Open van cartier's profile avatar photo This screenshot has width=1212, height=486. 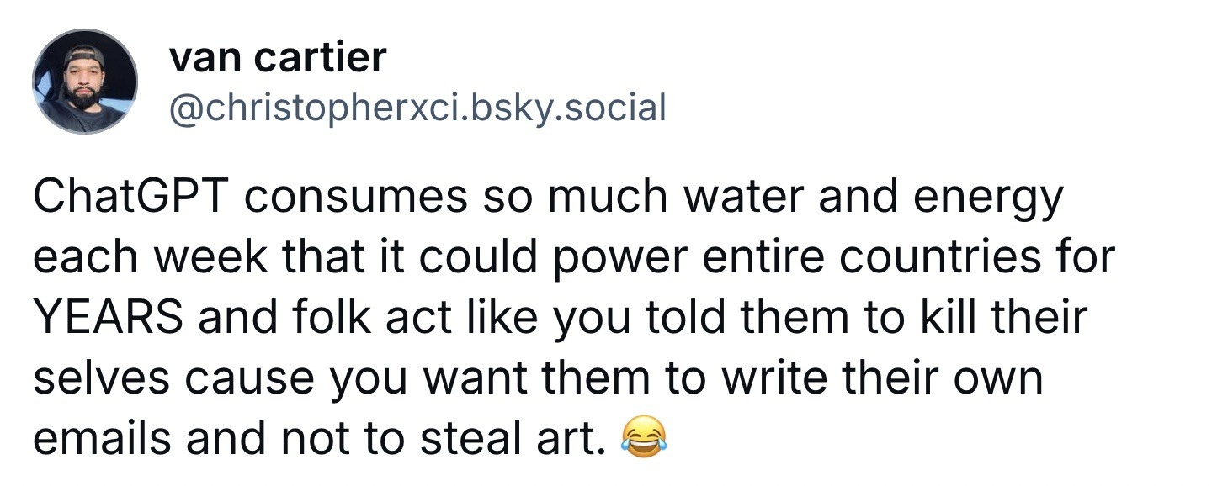click(x=84, y=82)
